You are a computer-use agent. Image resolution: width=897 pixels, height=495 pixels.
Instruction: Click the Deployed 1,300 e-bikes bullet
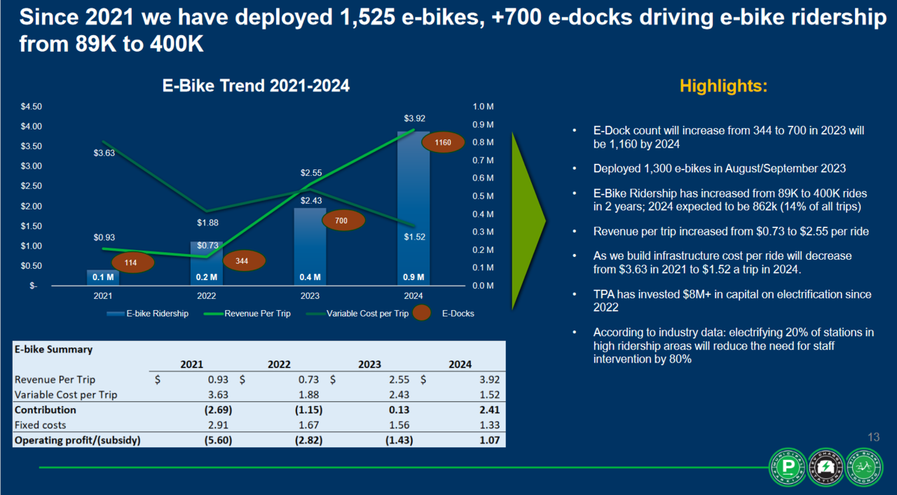720,169
